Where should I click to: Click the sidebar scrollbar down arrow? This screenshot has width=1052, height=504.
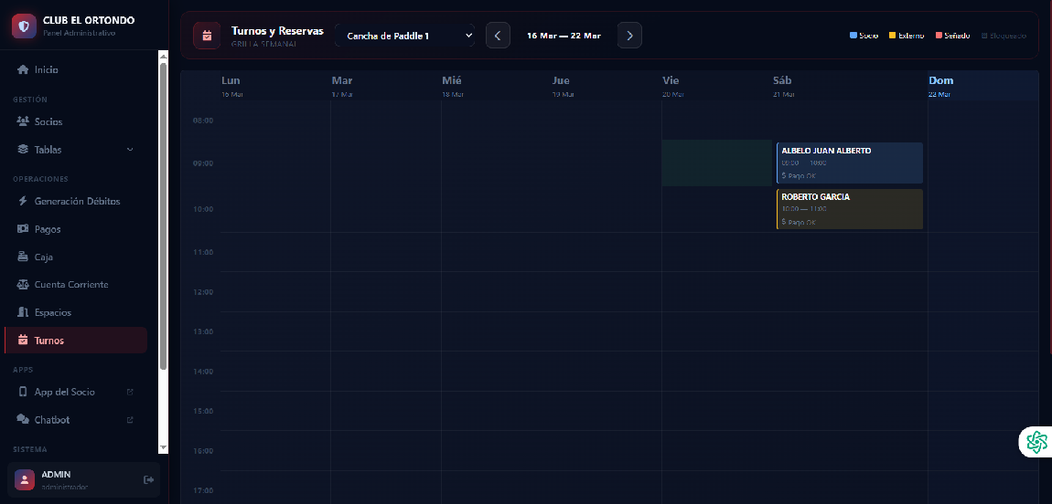tap(163, 447)
